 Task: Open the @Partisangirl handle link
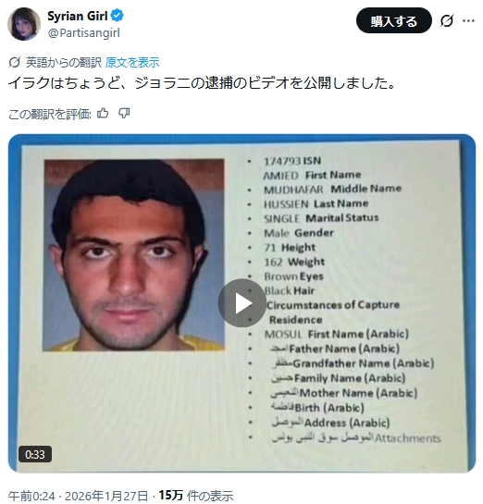point(83,32)
